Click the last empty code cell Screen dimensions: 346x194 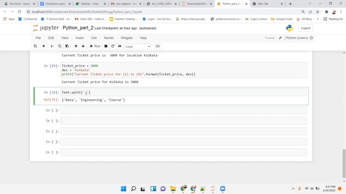pyautogui.click(x=184, y=152)
